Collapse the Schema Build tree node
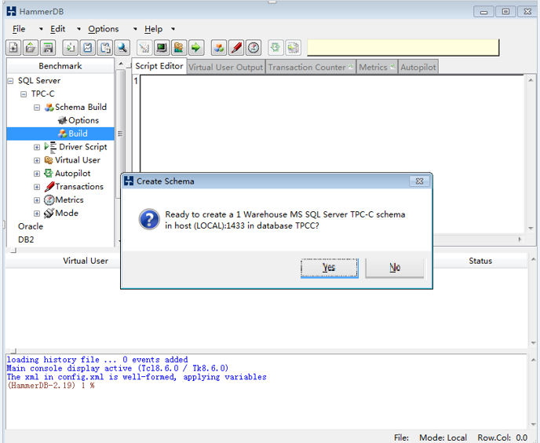The width and height of the screenshot is (540, 443). click(x=37, y=108)
